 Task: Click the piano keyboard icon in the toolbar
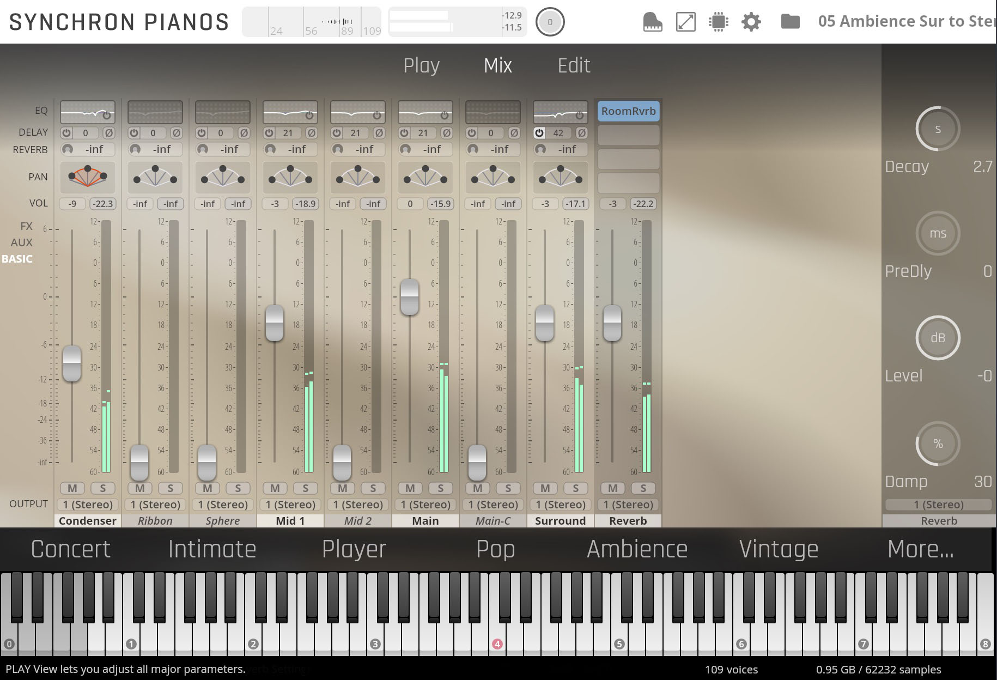[652, 22]
